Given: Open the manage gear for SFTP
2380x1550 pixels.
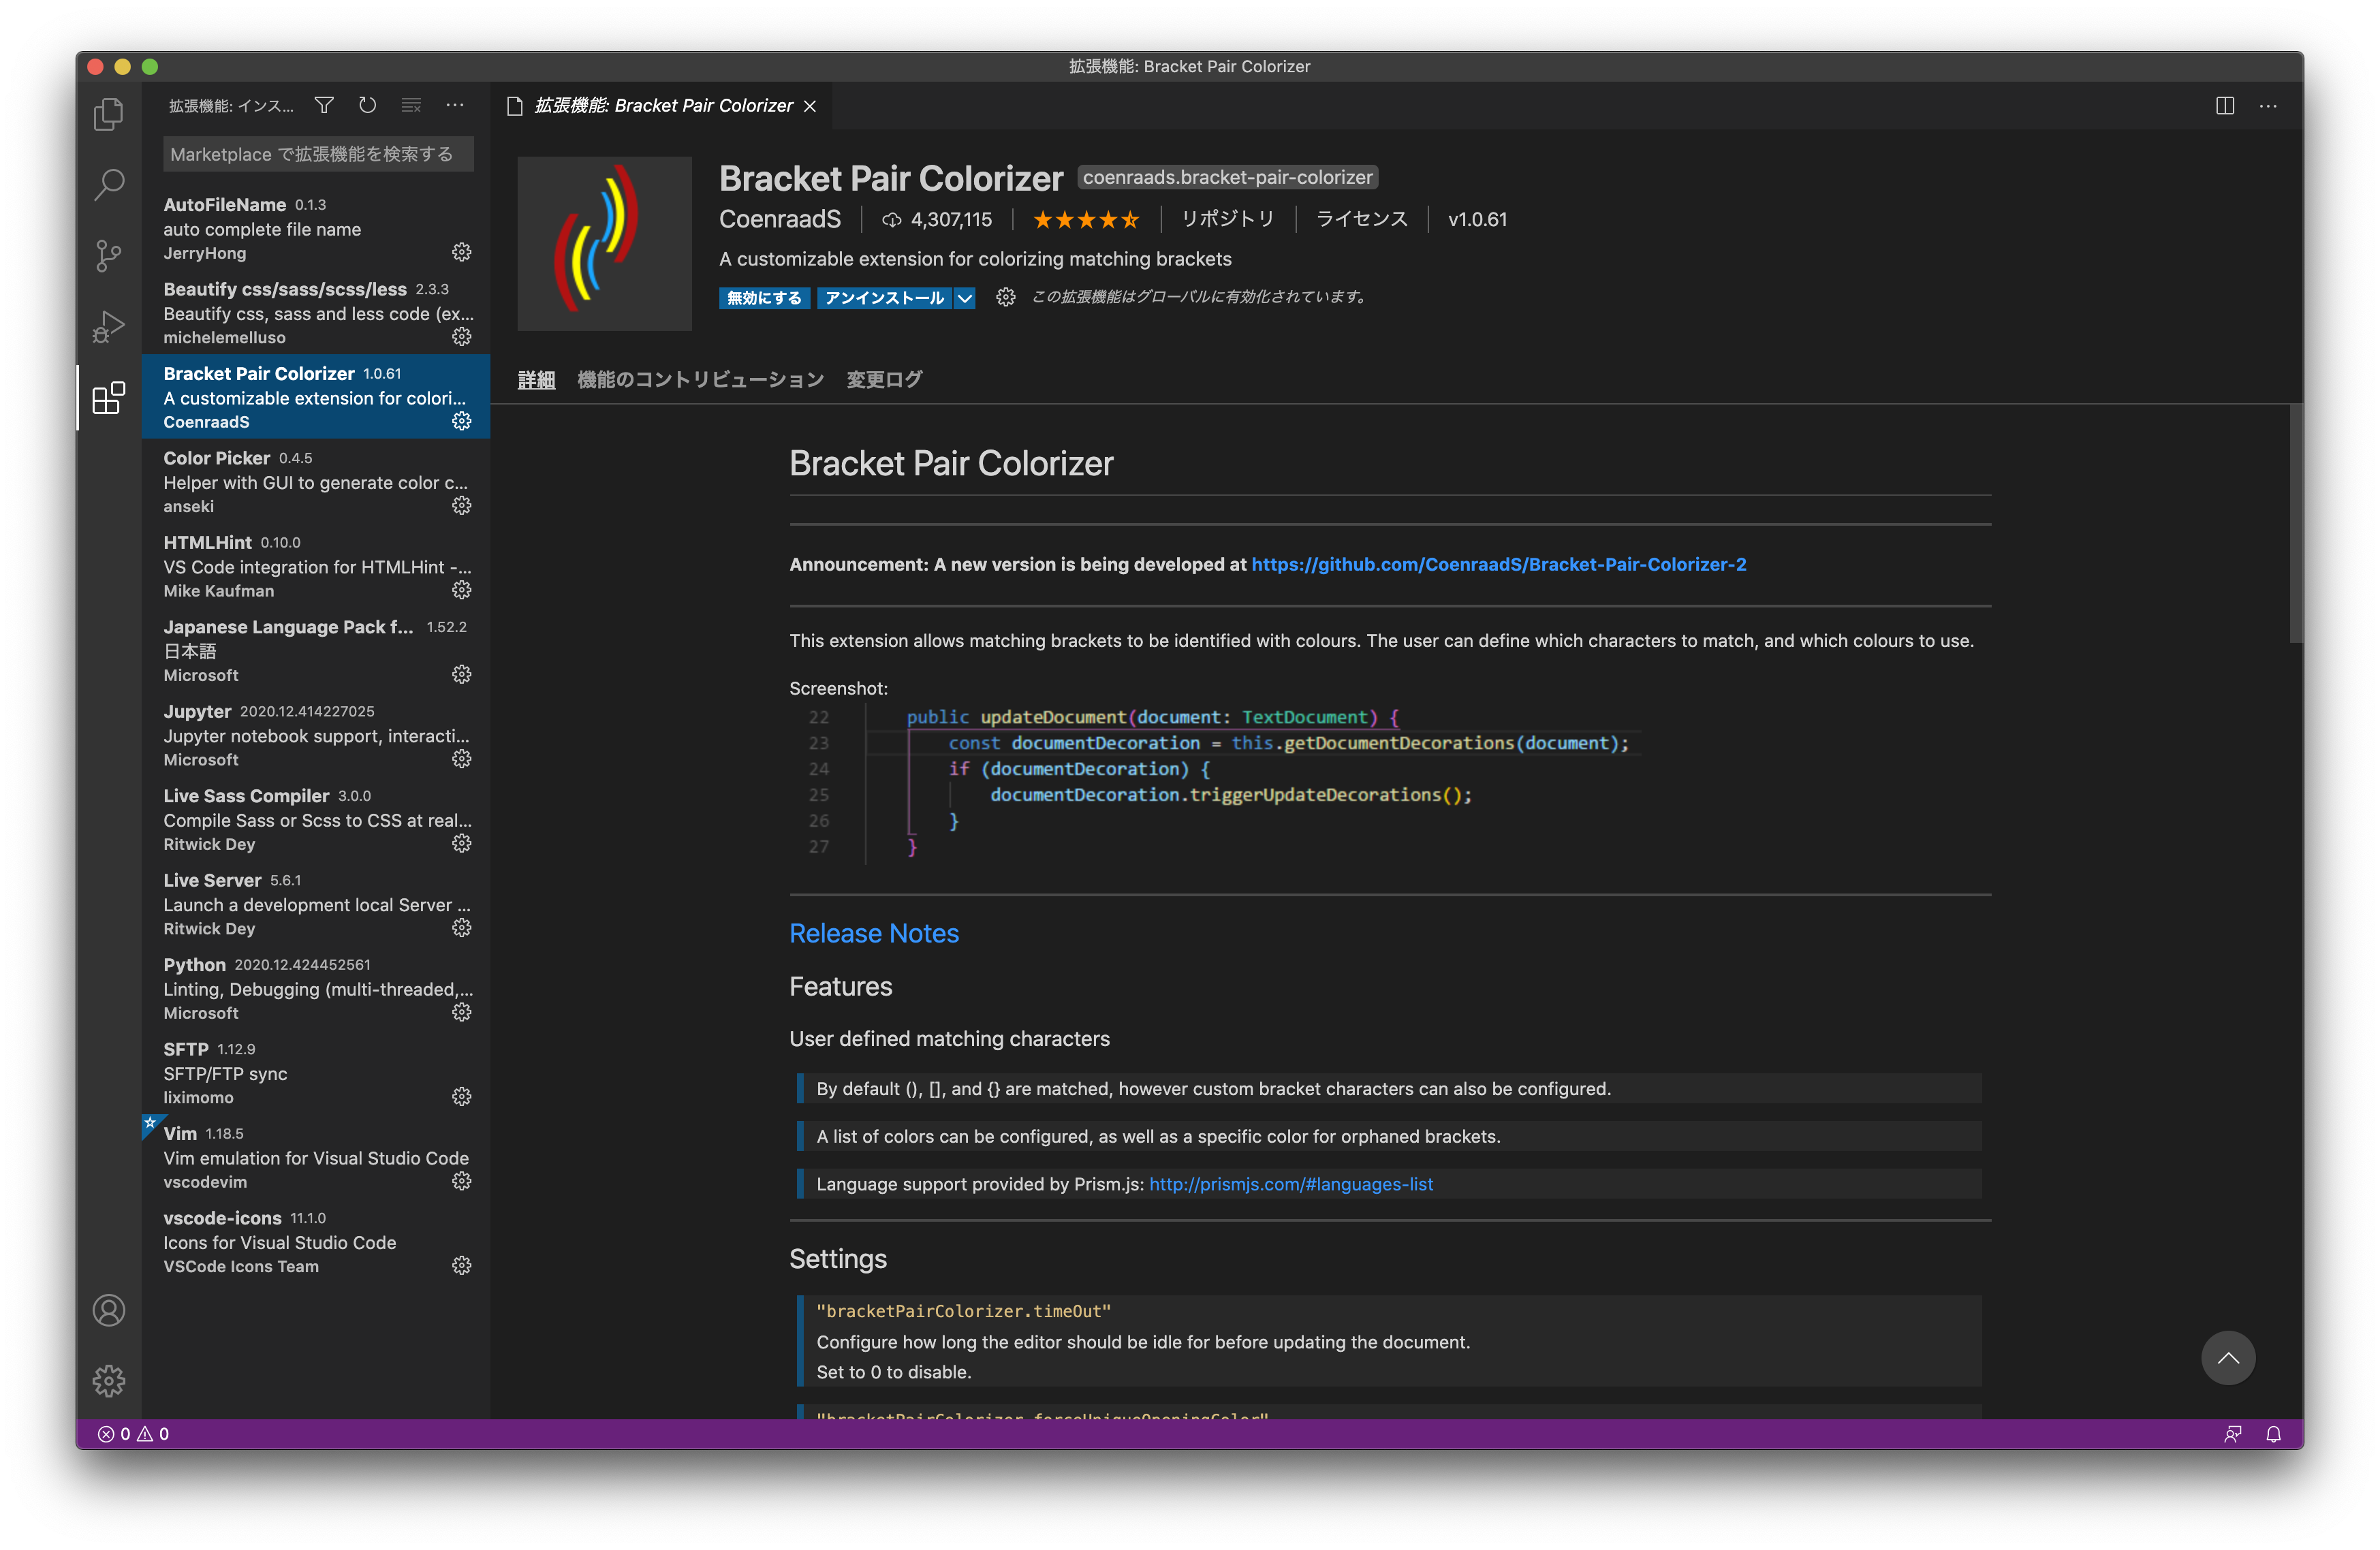Looking at the screenshot, I should click(462, 1097).
